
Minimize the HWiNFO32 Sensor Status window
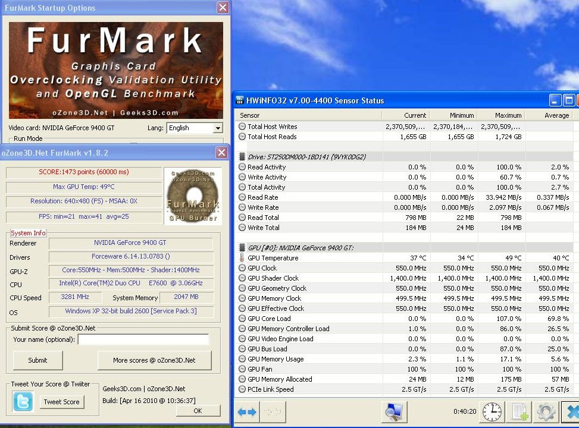[x=555, y=100]
